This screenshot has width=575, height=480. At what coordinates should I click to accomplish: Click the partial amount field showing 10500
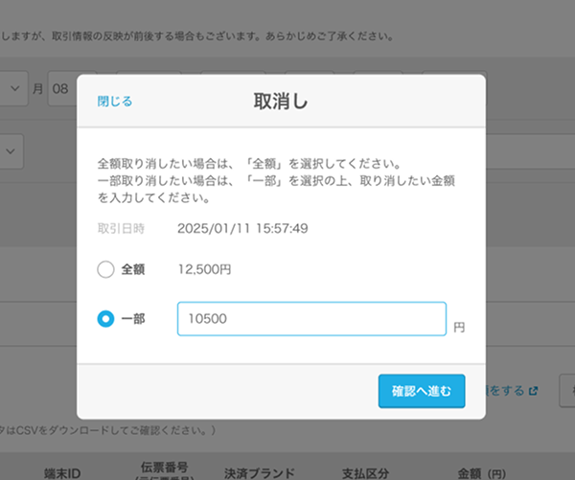click(311, 319)
